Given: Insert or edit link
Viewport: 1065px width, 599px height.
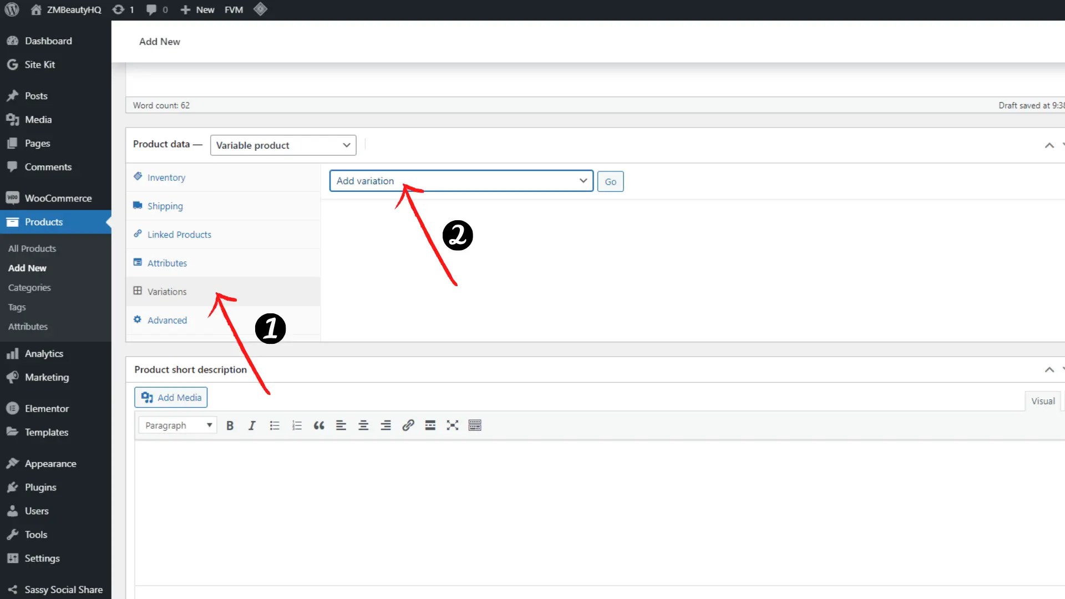Looking at the screenshot, I should 408,425.
